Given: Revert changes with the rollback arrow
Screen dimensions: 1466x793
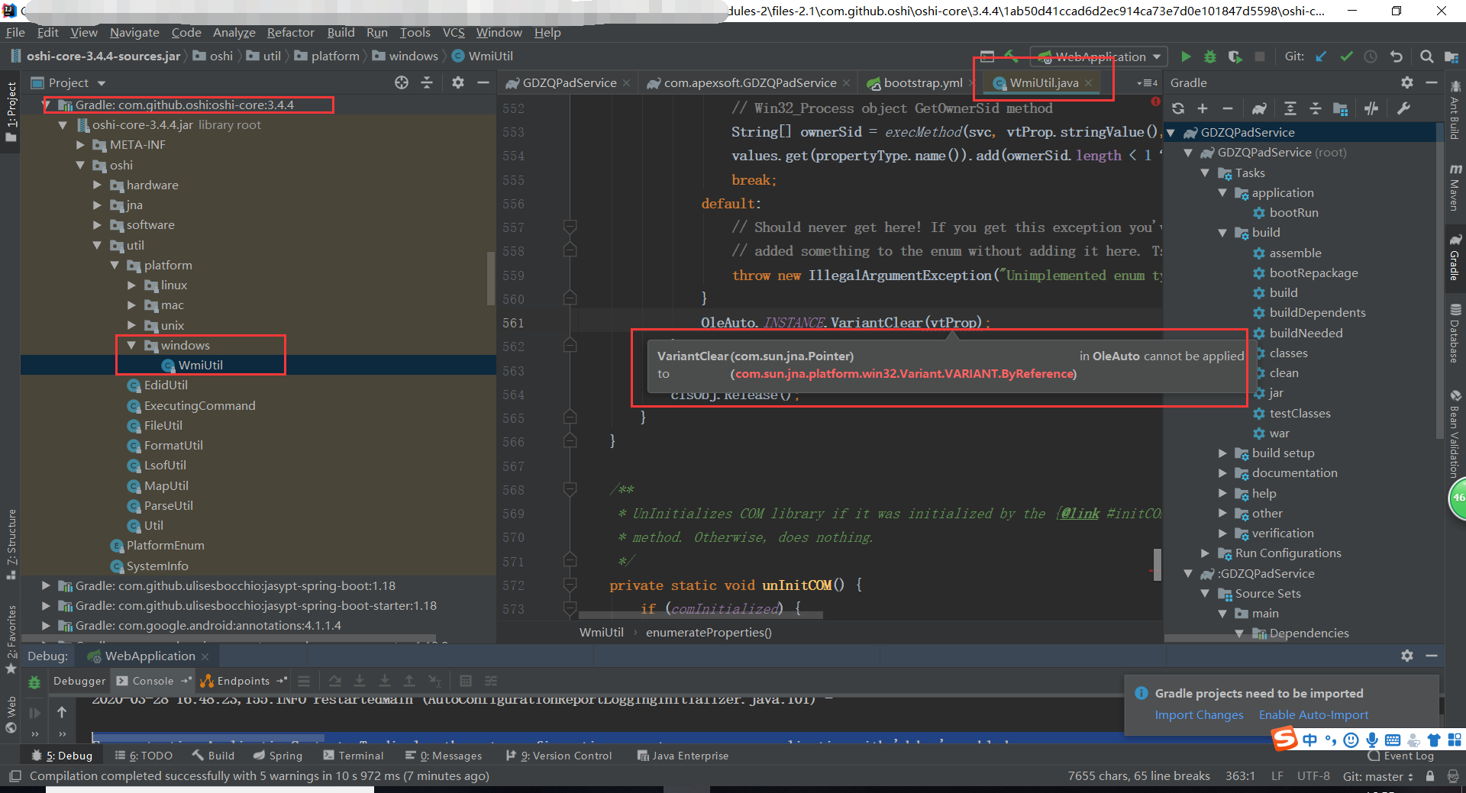Looking at the screenshot, I should [x=1397, y=56].
